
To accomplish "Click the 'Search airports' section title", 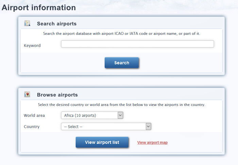I will (x=57, y=24).
